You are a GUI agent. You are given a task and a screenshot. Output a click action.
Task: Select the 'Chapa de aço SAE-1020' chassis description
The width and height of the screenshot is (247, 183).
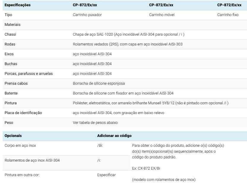pyautogui.click(x=129, y=34)
